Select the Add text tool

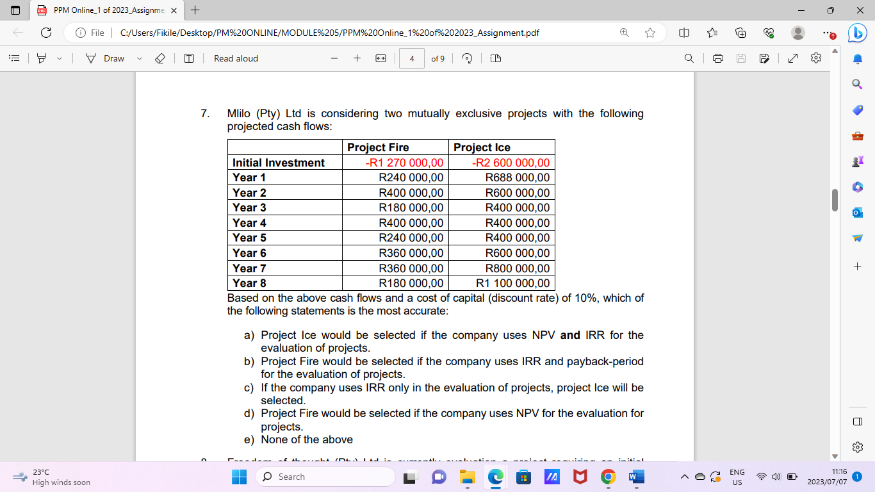[x=188, y=58]
